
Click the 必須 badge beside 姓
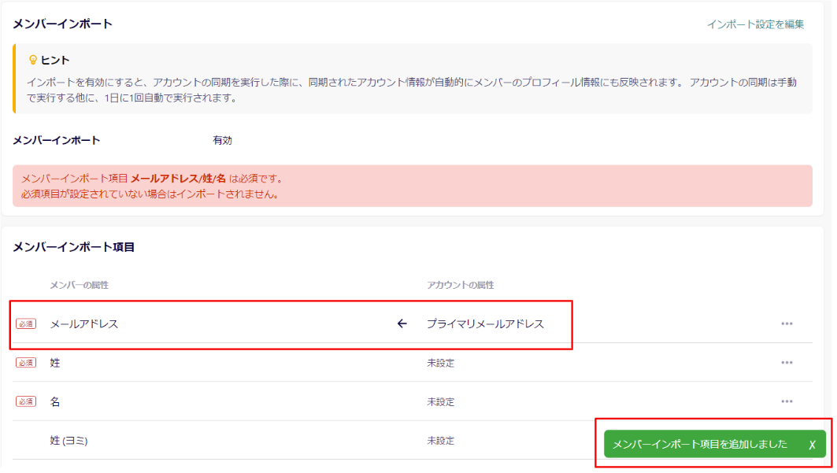[x=26, y=363]
